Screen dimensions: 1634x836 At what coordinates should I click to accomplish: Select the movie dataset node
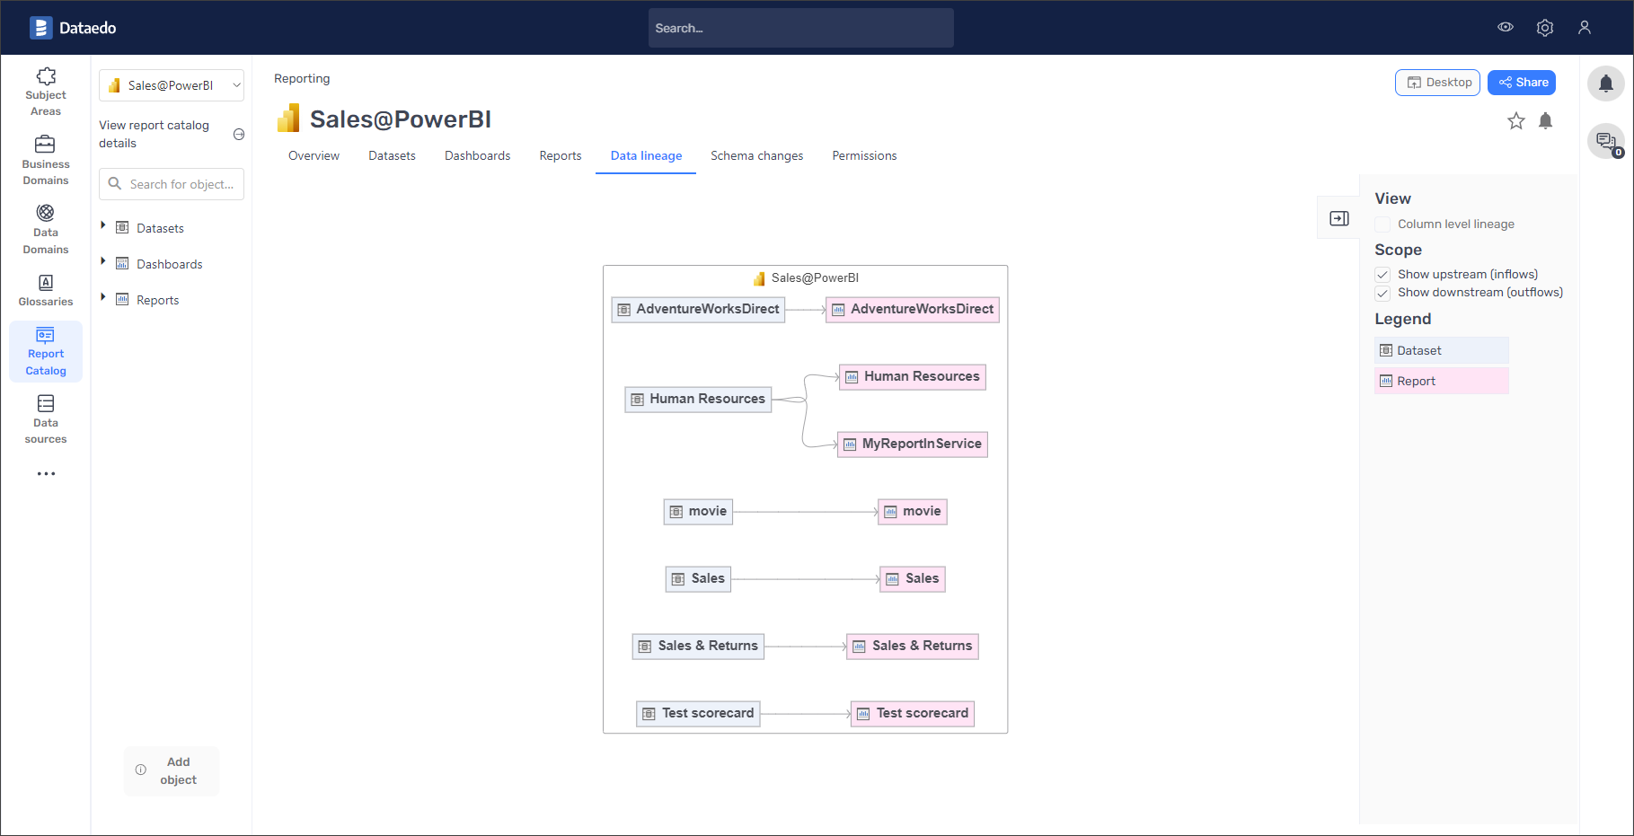pos(698,512)
